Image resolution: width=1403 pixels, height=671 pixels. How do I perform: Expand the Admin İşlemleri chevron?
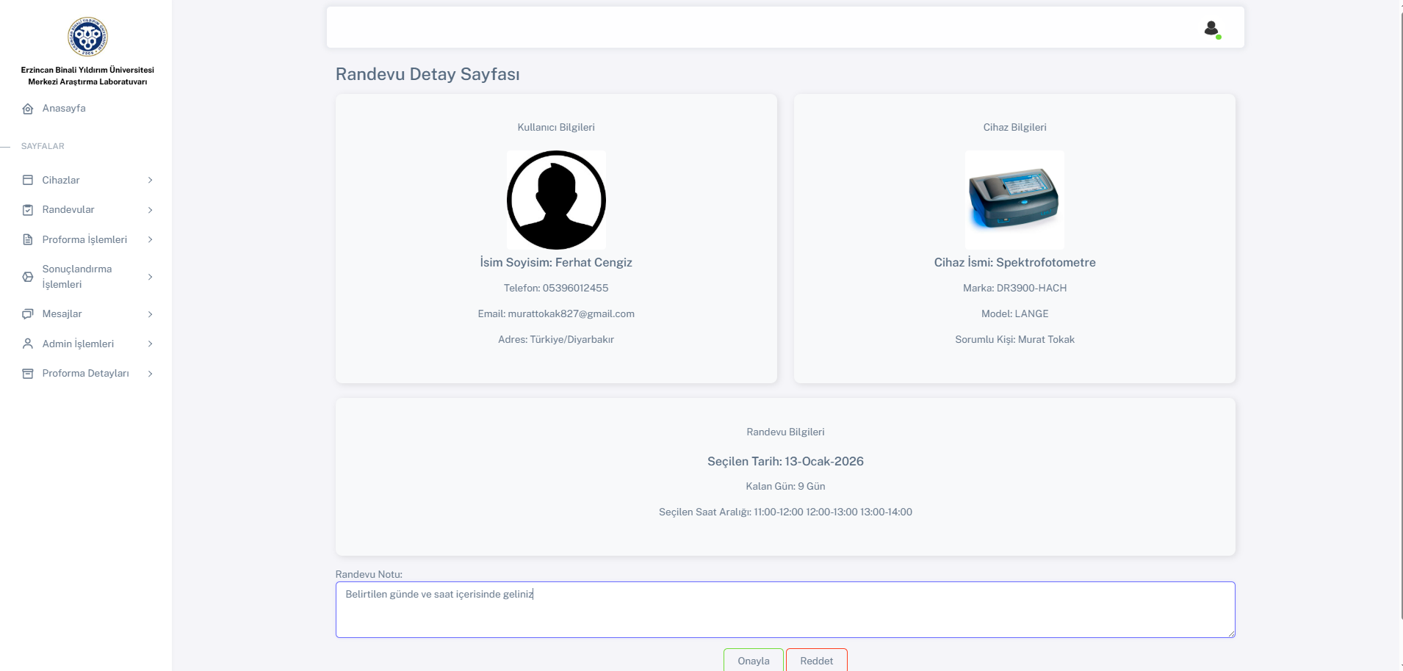tap(150, 344)
